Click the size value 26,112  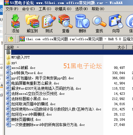[119, 114]
